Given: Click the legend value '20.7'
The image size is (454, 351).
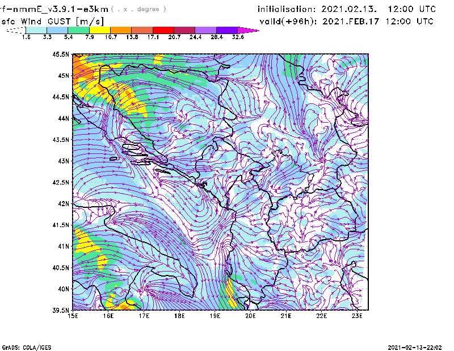Looking at the screenshot, I should coord(174,37).
